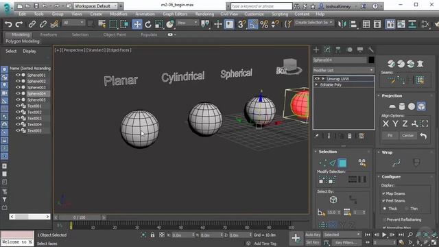Image resolution: width=439 pixels, height=247 pixels.
Task: Toggle the selection lock icon
Action: (152, 235)
